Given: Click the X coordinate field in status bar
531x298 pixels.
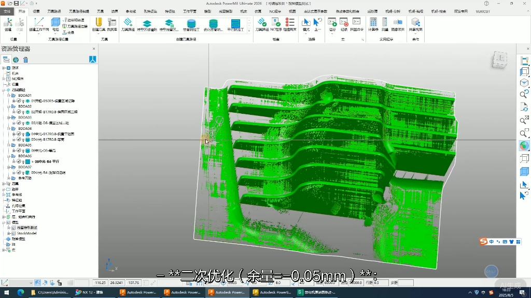Looking at the screenshot, I should tap(100, 283).
